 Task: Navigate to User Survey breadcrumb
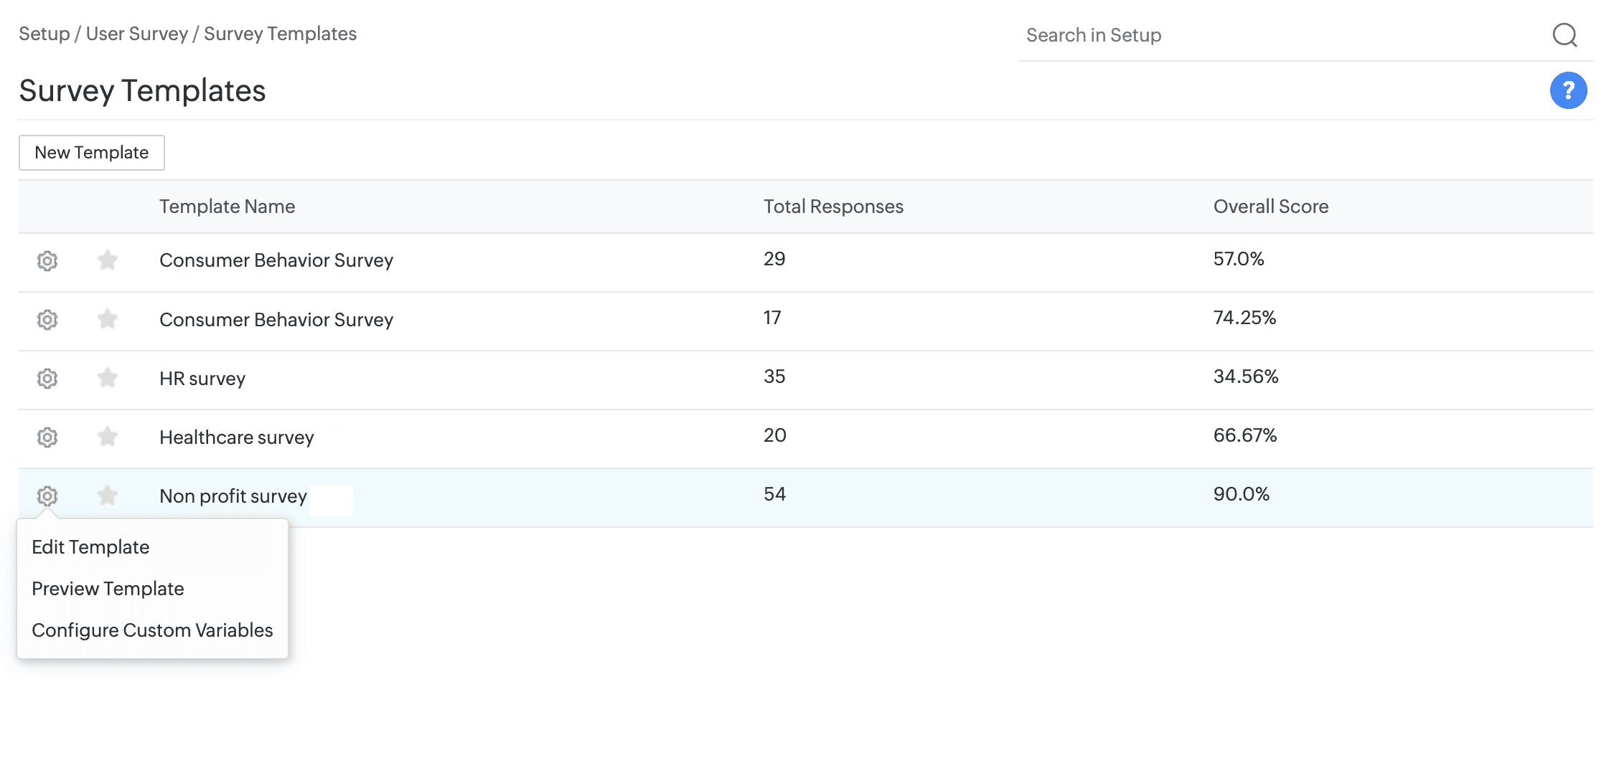pos(136,34)
